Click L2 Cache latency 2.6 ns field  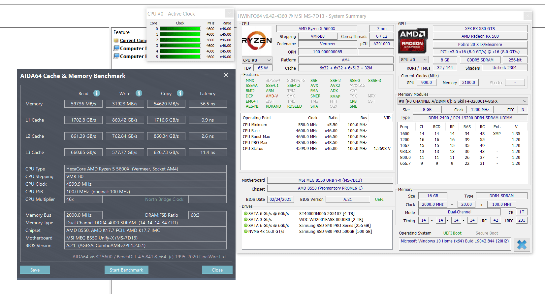point(208,136)
